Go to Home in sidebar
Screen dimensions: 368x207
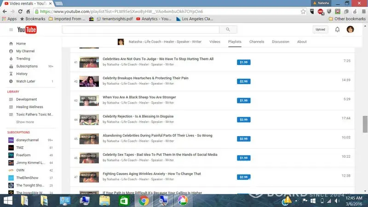point(21,44)
